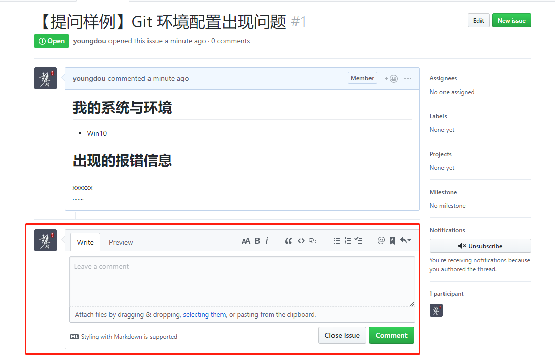Click the Unsubscribe button
The image size is (555, 364).
click(480, 246)
